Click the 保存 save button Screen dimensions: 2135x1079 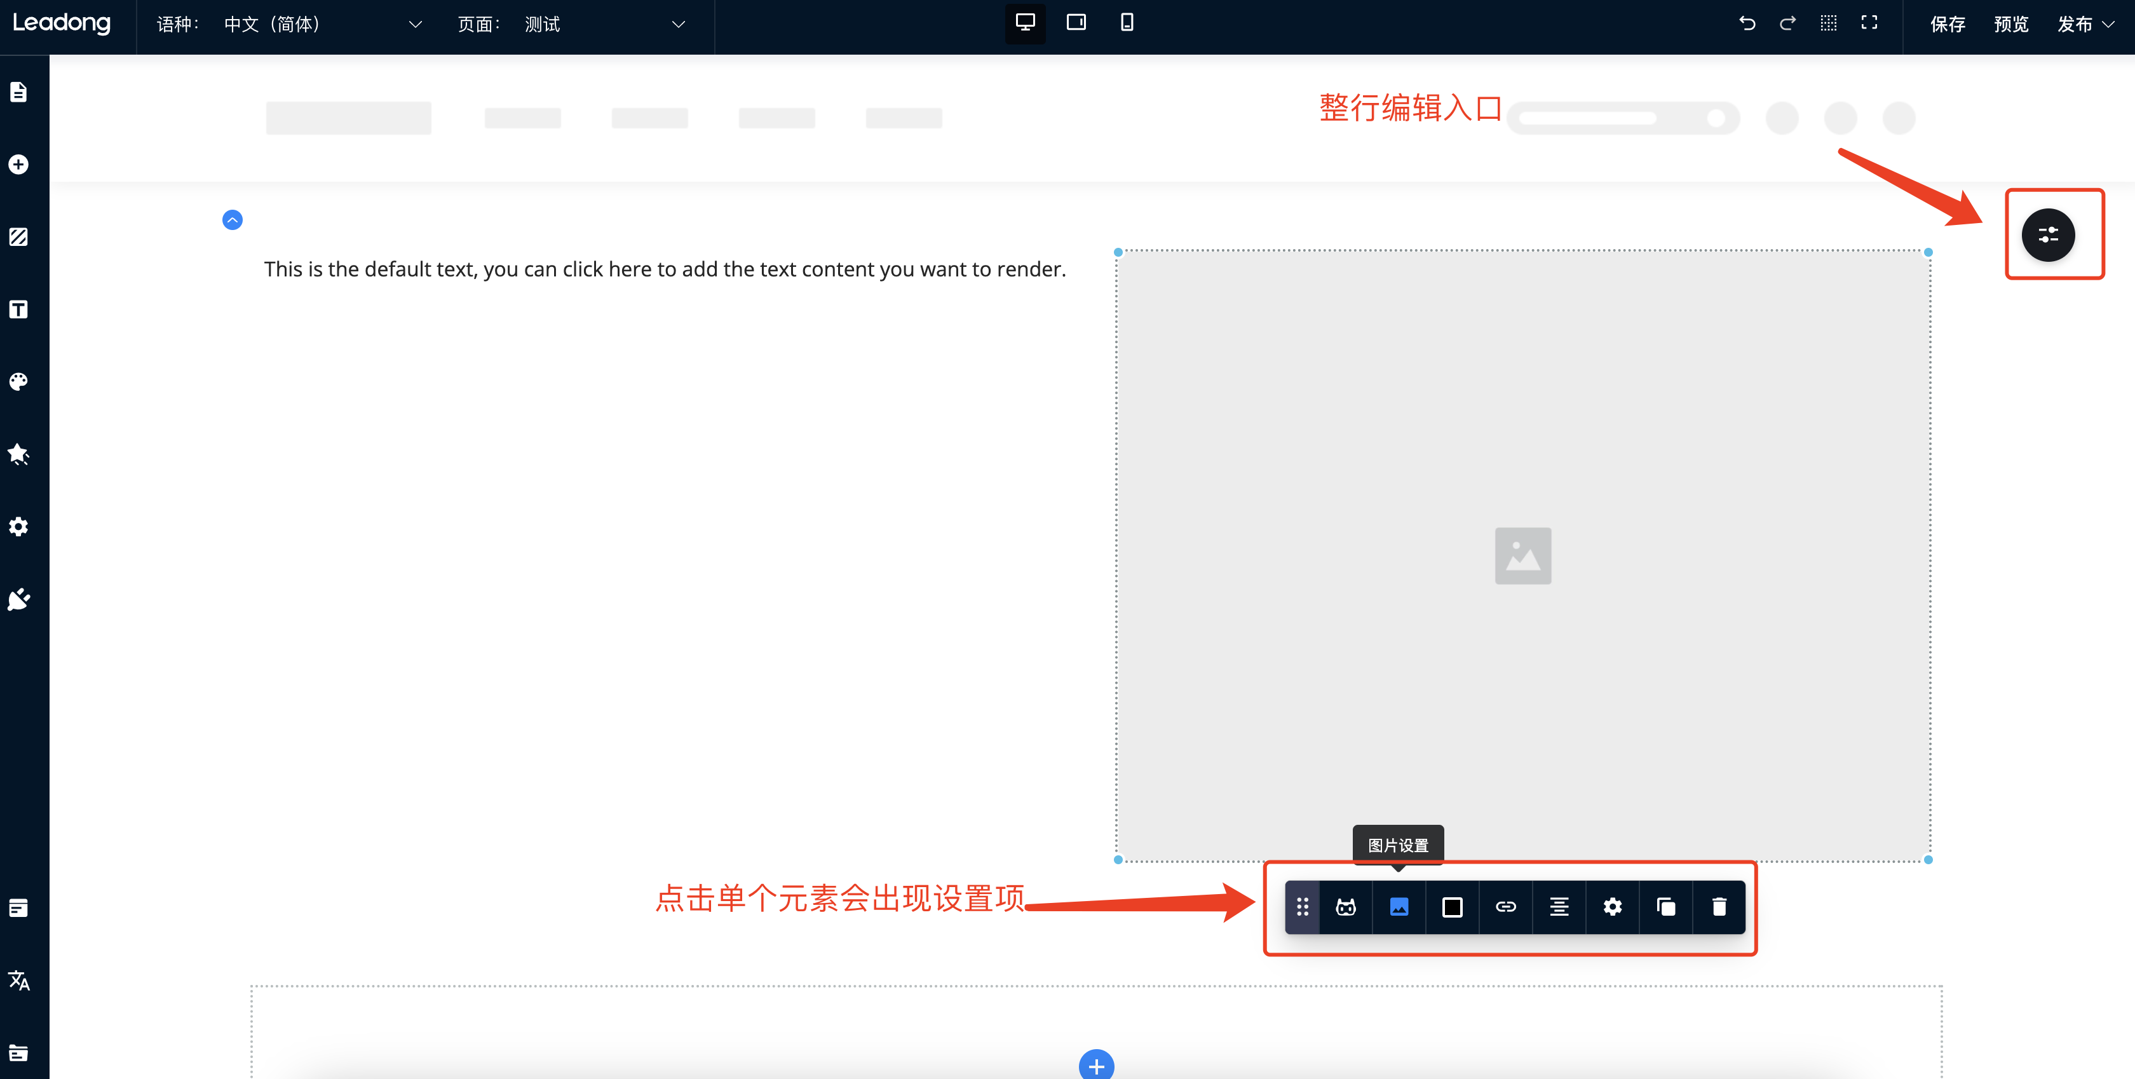(x=1947, y=24)
